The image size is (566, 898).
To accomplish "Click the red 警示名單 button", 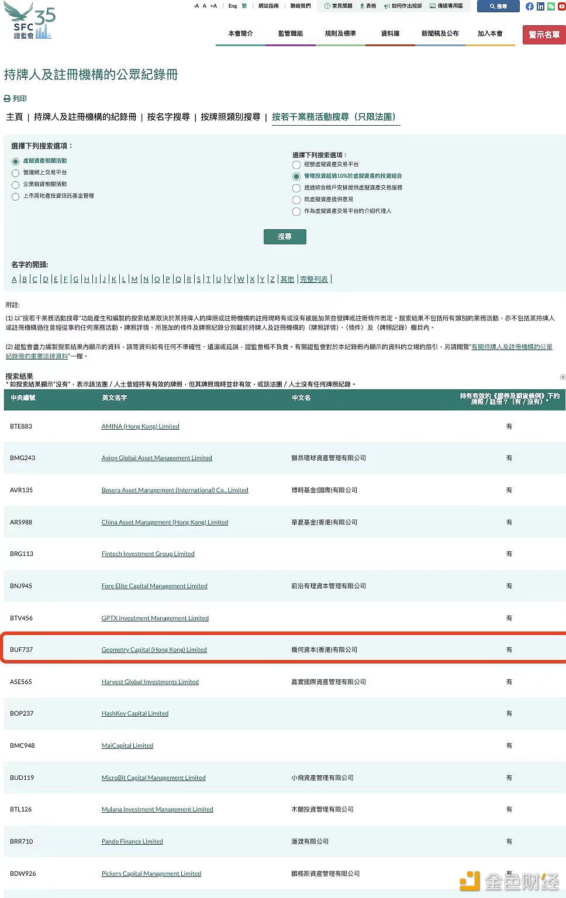I will pos(544,34).
